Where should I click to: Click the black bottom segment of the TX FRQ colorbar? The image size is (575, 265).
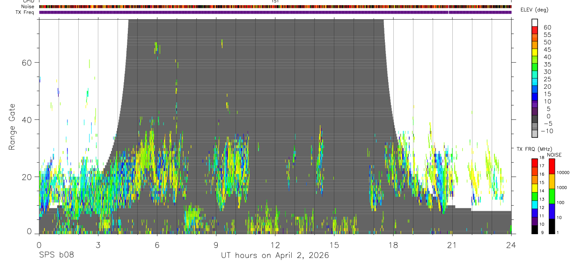[x=535, y=229]
